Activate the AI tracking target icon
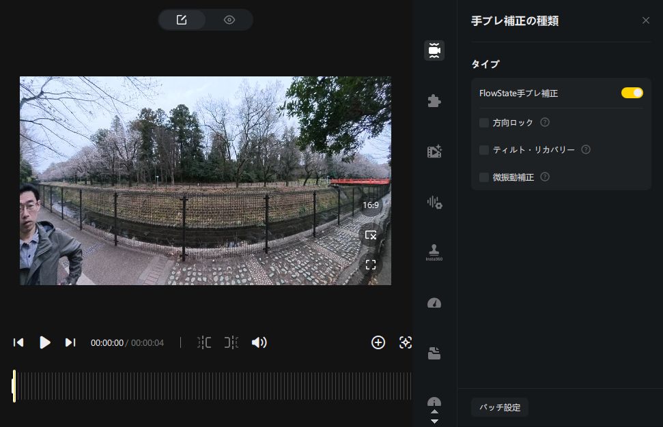The height and width of the screenshot is (427, 663). click(x=405, y=342)
